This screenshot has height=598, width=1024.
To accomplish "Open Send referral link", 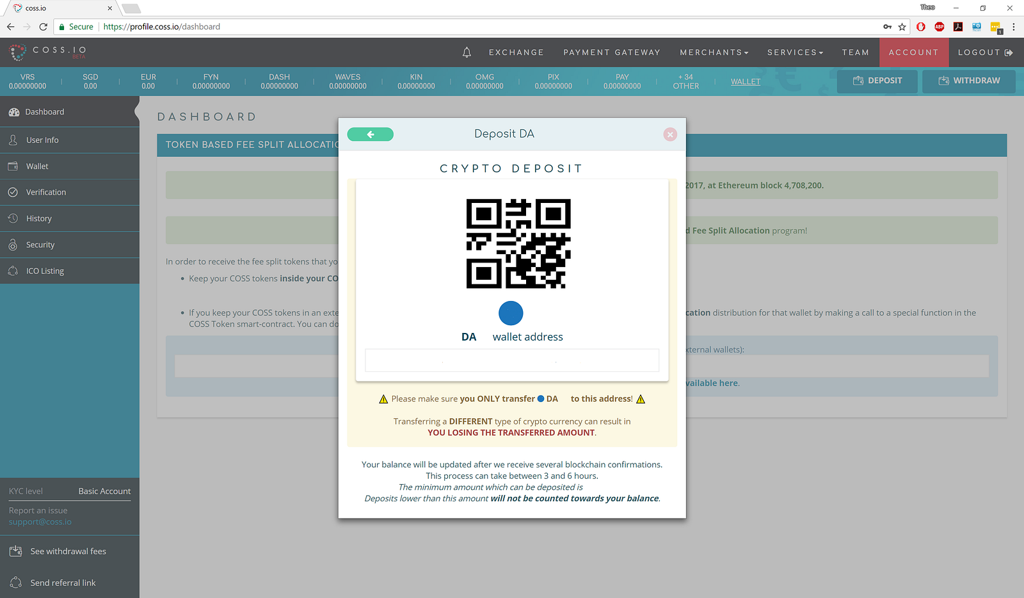I will 63,583.
